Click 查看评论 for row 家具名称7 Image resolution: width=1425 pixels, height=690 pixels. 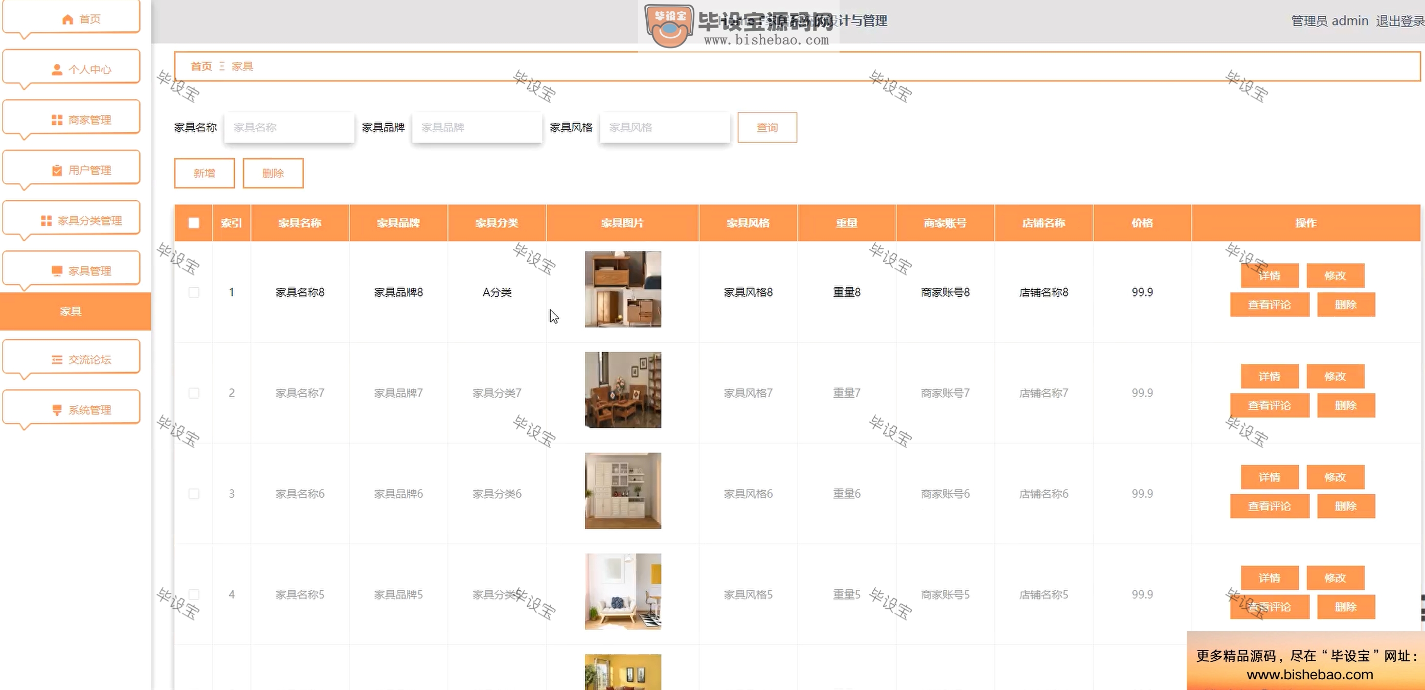pyautogui.click(x=1270, y=405)
